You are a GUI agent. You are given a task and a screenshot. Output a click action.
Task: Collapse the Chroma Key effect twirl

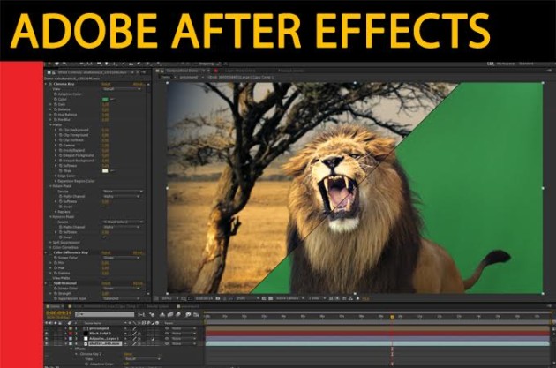click(46, 84)
